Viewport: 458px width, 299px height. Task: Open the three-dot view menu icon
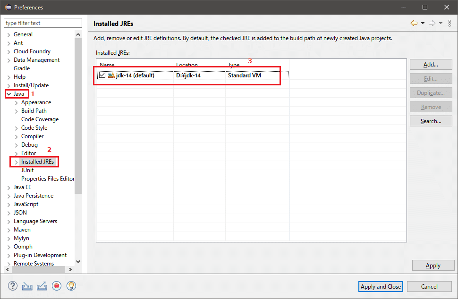(x=450, y=23)
